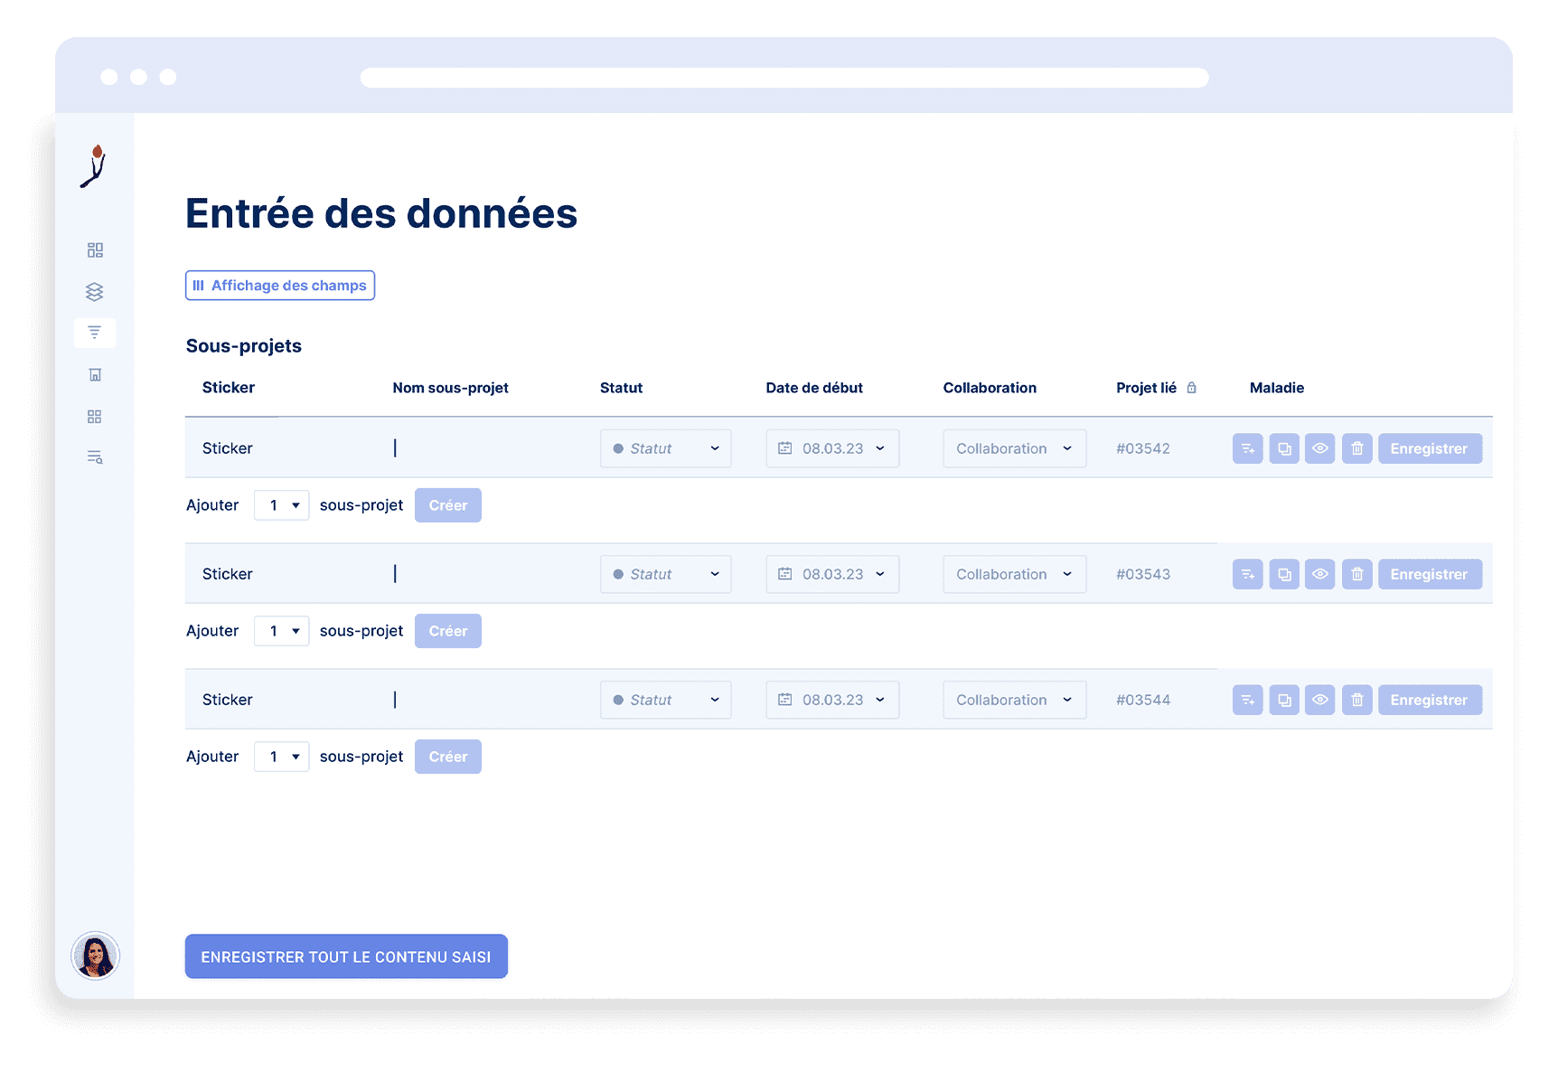Create a sub-project with the first Créer button
The height and width of the screenshot is (1073, 1567).
tap(447, 504)
